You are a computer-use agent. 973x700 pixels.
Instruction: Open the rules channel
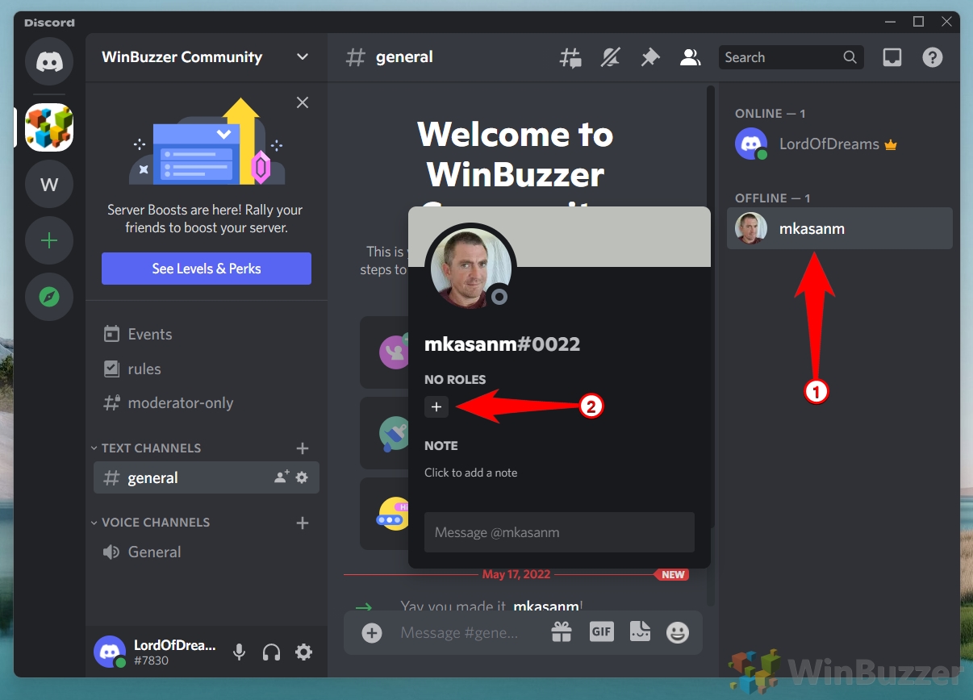pyautogui.click(x=207, y=369)
